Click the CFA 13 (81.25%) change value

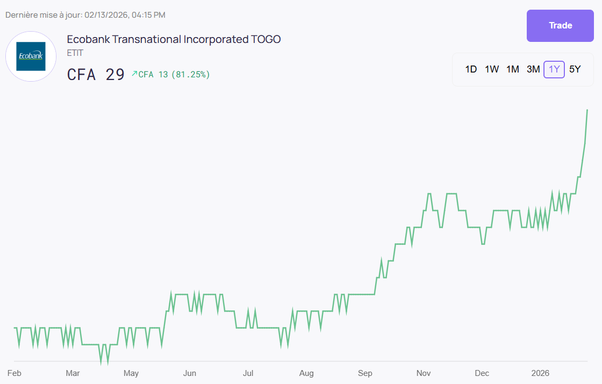point(174,75)
